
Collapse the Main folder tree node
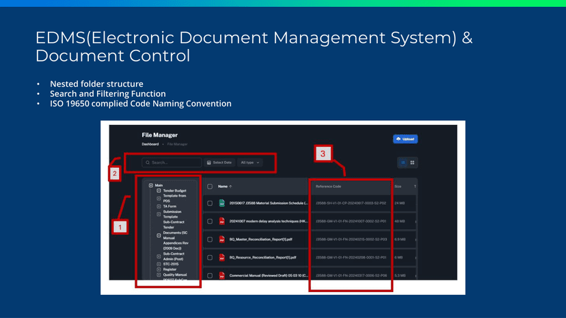[151, 186]
